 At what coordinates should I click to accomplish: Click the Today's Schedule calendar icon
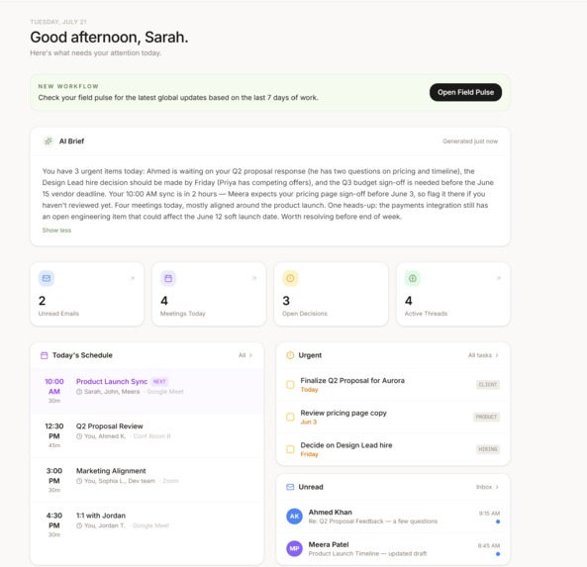click(45, 355)
